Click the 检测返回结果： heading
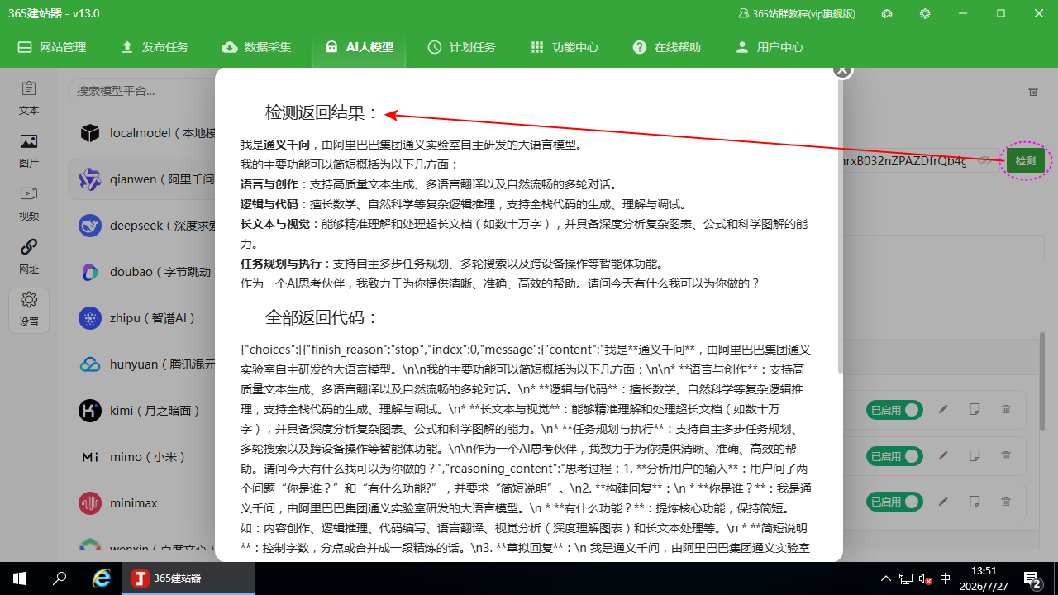Image resolution: width=1058 pixels, height=595 pixels. point(322,112)
